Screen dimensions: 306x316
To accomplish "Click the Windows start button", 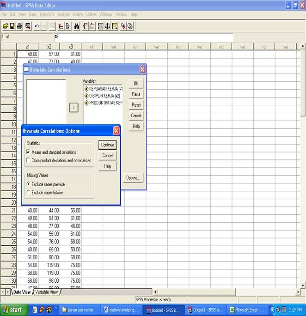I will 14,310.
